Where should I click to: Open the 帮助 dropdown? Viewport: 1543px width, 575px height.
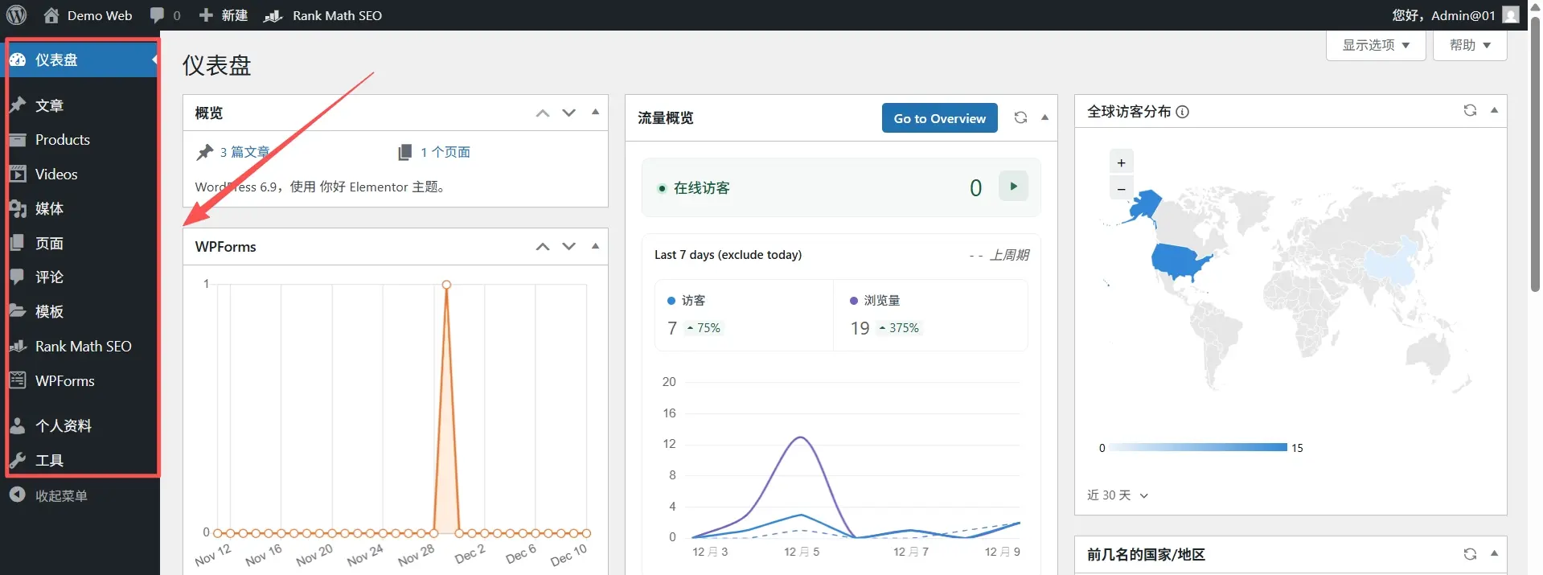click(1470, 45)
